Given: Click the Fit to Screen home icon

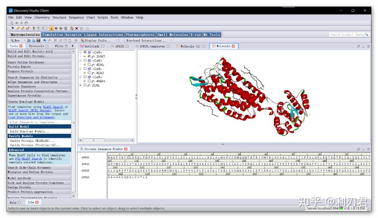Looking at the screenshot, I should [x=72, y=28].
